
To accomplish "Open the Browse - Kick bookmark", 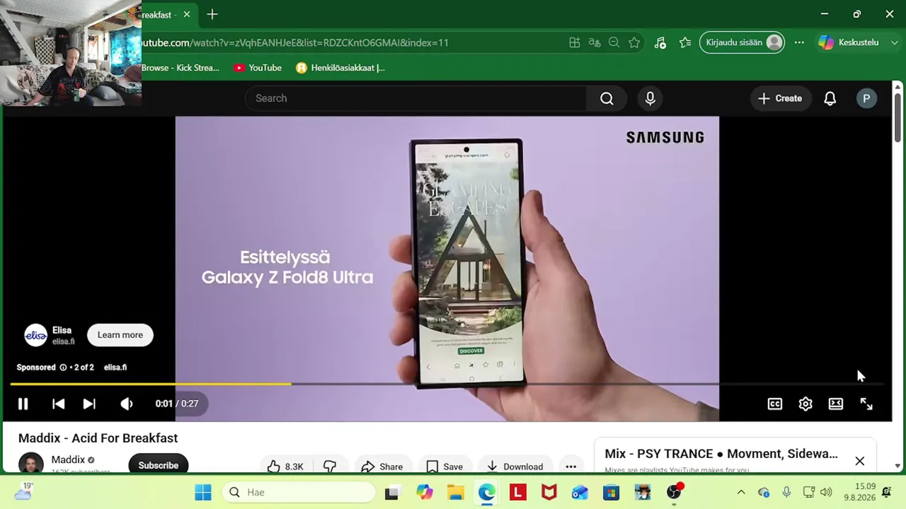I will click(x=180, y=68).
